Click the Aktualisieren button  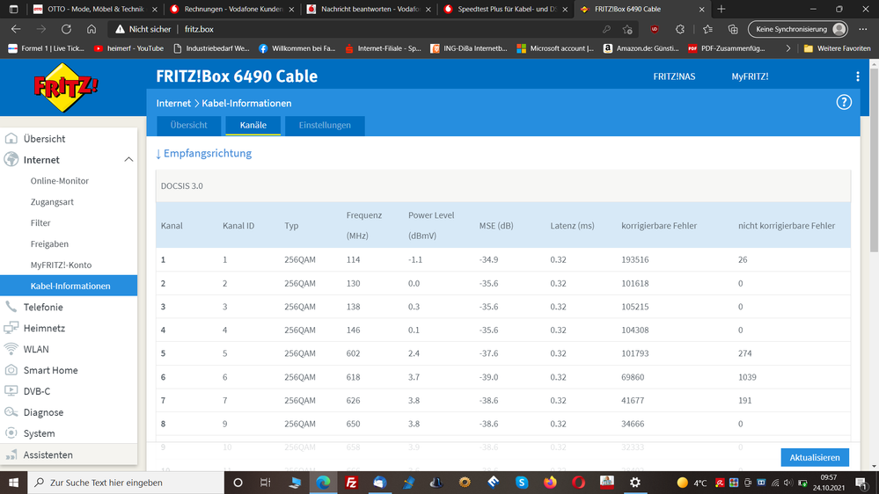(x=815, y=458)
